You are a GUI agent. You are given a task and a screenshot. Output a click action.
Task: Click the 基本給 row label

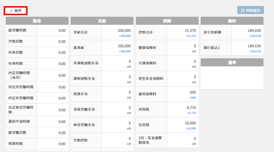(79, 48)
